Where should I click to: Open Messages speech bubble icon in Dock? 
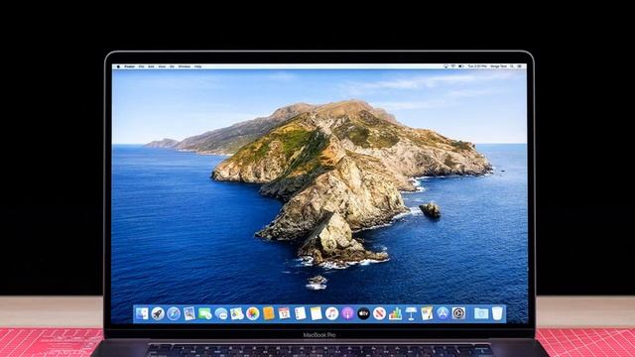point(221,313)
